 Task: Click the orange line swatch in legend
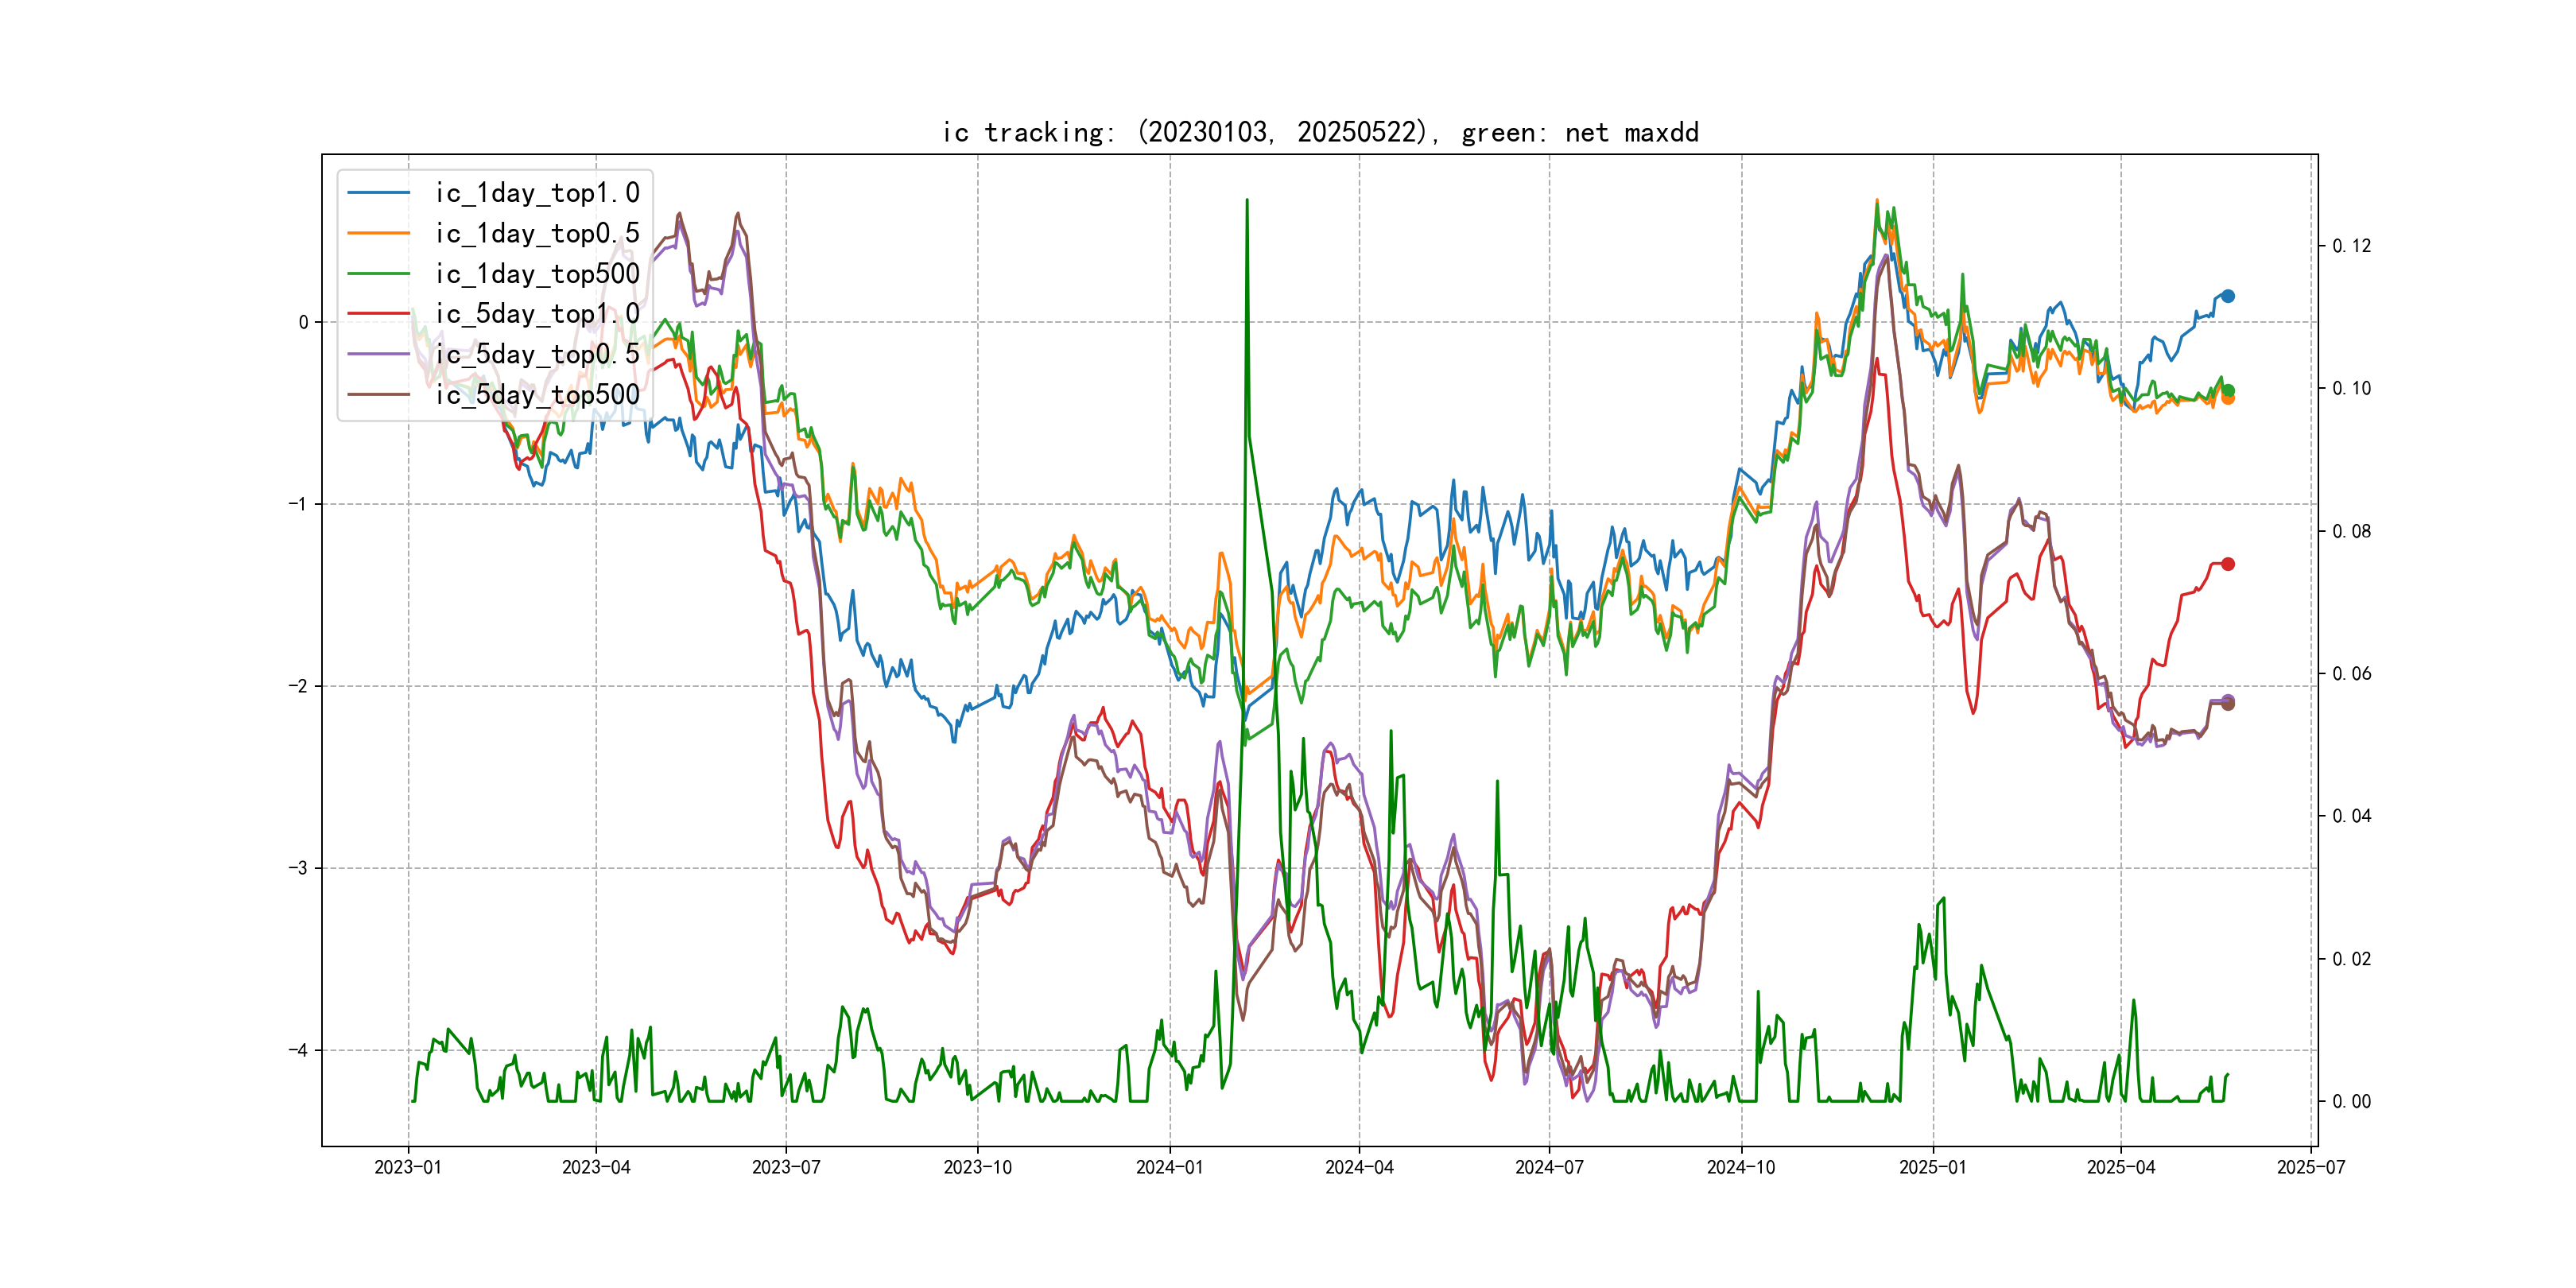378,233
